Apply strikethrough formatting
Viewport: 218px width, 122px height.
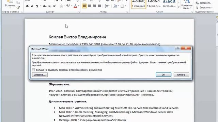point(45,6)
